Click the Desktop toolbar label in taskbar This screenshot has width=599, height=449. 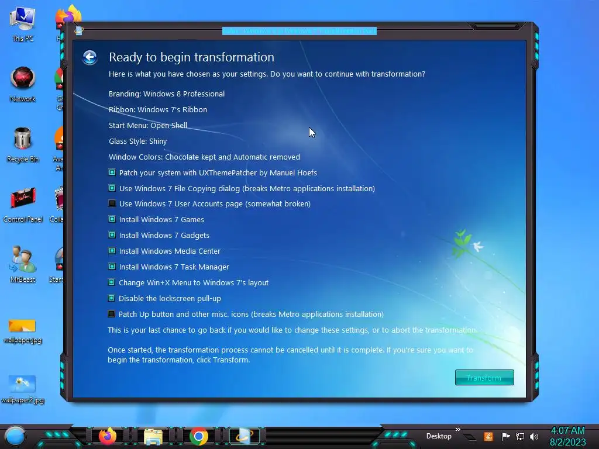[439, 436]
